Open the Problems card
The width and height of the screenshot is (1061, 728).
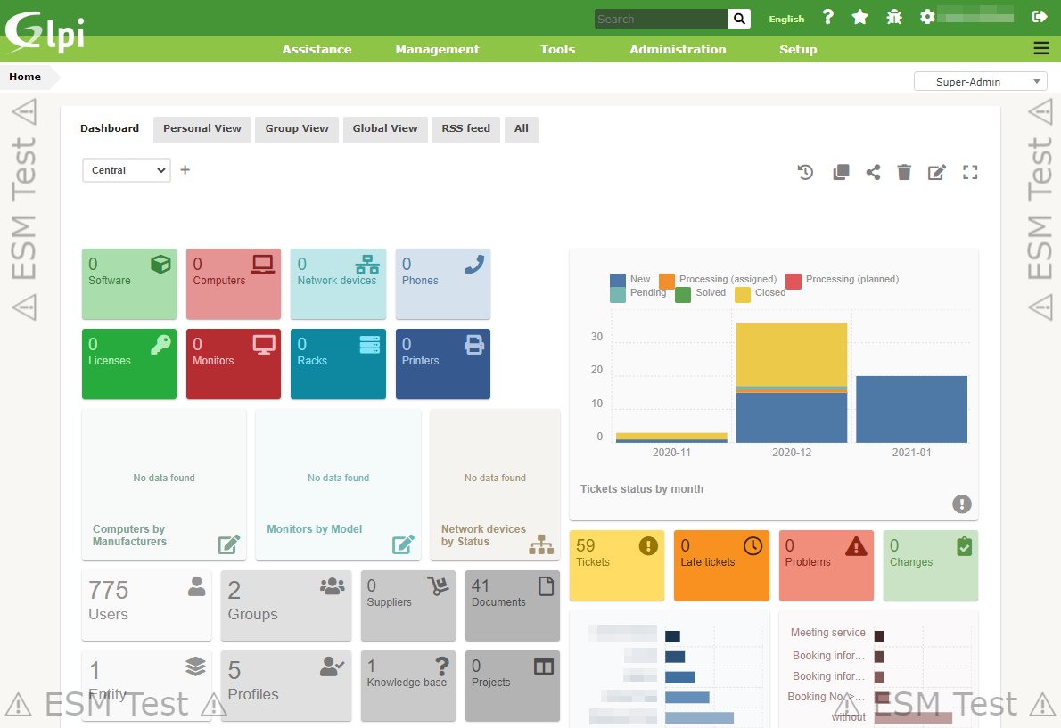(x=827, y=565)
